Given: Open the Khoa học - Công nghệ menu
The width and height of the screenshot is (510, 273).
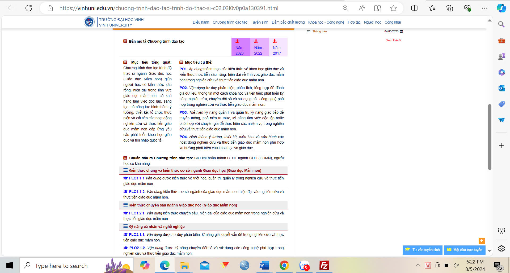Looking at the screenshot, I should pos(326,22).
